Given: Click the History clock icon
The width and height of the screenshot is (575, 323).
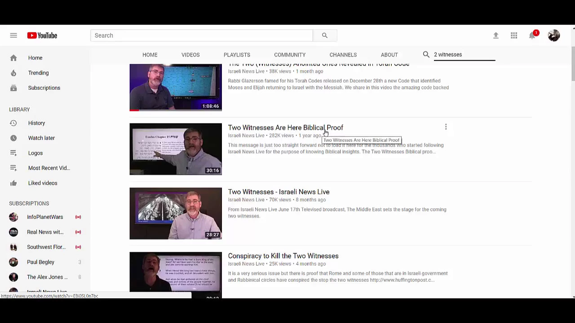Looking at the screenshot, I should pyautogui.click(x=13, y=123).
